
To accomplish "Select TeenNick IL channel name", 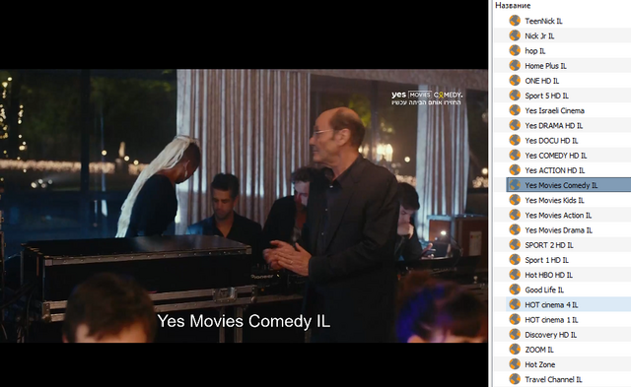I will tap(543, 21).
